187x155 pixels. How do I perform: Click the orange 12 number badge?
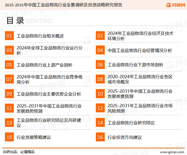point(100,108)
